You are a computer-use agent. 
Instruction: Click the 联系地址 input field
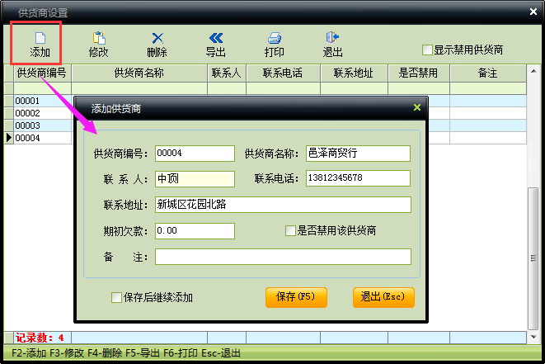[x=282, y=205]
